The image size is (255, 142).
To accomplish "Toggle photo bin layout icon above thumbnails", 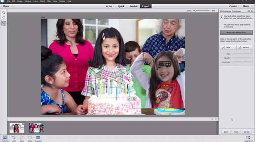I will coord(212,119).
